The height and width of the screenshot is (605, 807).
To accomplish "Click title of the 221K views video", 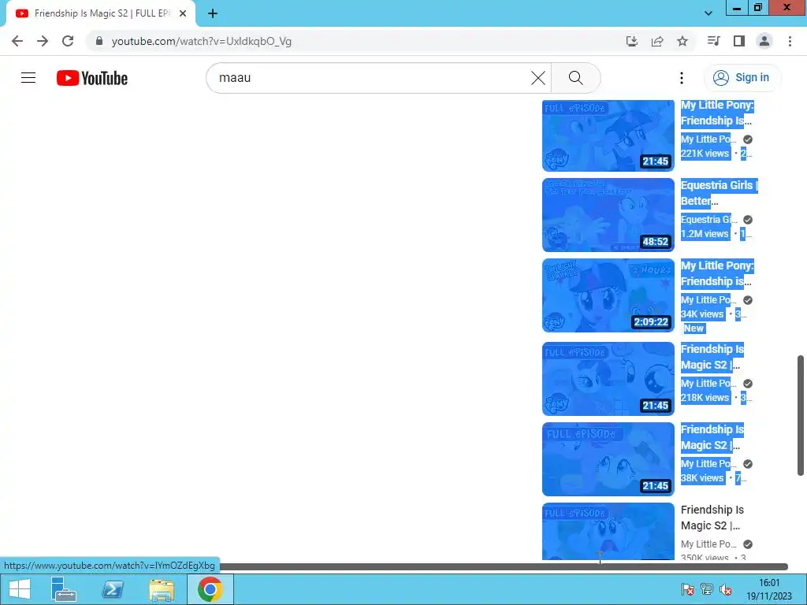I will click(x=717, y=113).
